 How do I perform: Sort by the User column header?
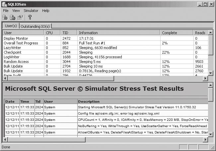(23, 33)
